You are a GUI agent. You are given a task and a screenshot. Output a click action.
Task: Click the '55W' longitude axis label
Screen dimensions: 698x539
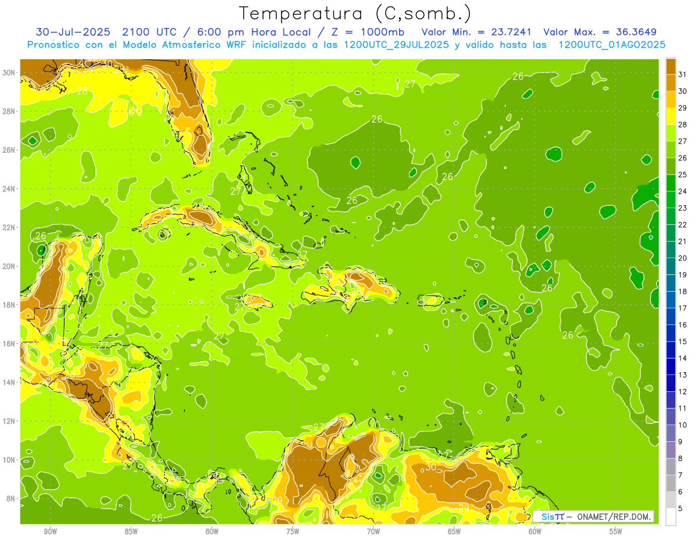[x=616, y=531]
